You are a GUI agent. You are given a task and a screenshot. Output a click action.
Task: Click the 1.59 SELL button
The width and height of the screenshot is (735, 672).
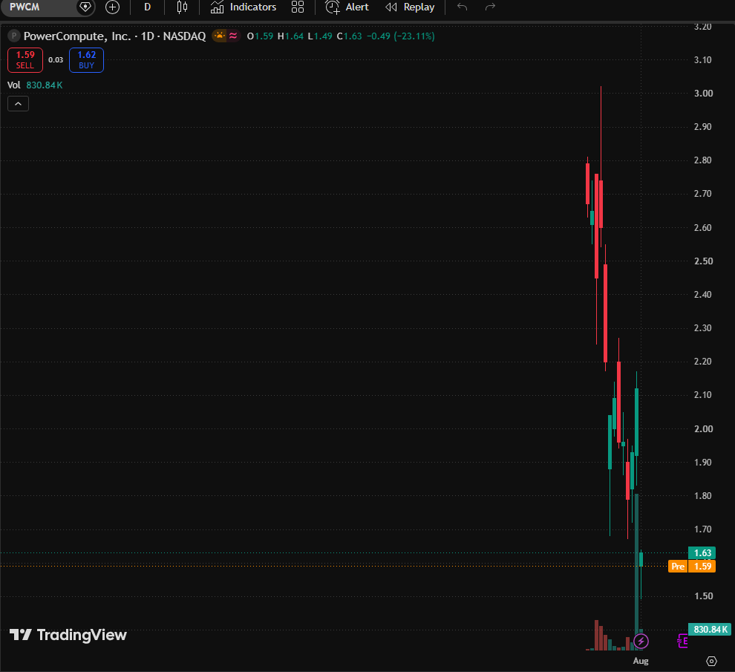coord(25,60)
